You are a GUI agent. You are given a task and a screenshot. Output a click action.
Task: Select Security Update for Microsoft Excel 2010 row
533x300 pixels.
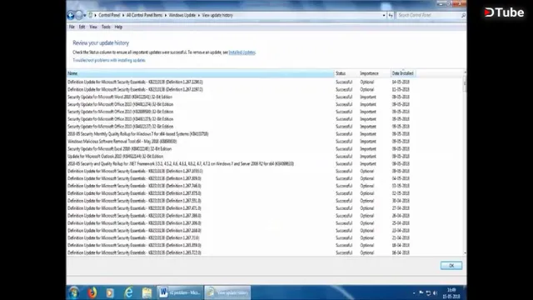[x=265, y=149]
